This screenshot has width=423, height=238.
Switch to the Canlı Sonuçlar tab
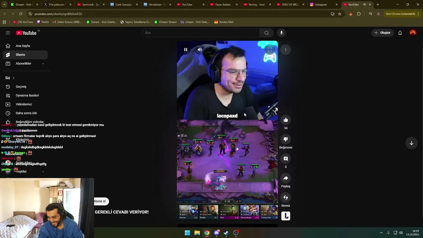(124, 5)
